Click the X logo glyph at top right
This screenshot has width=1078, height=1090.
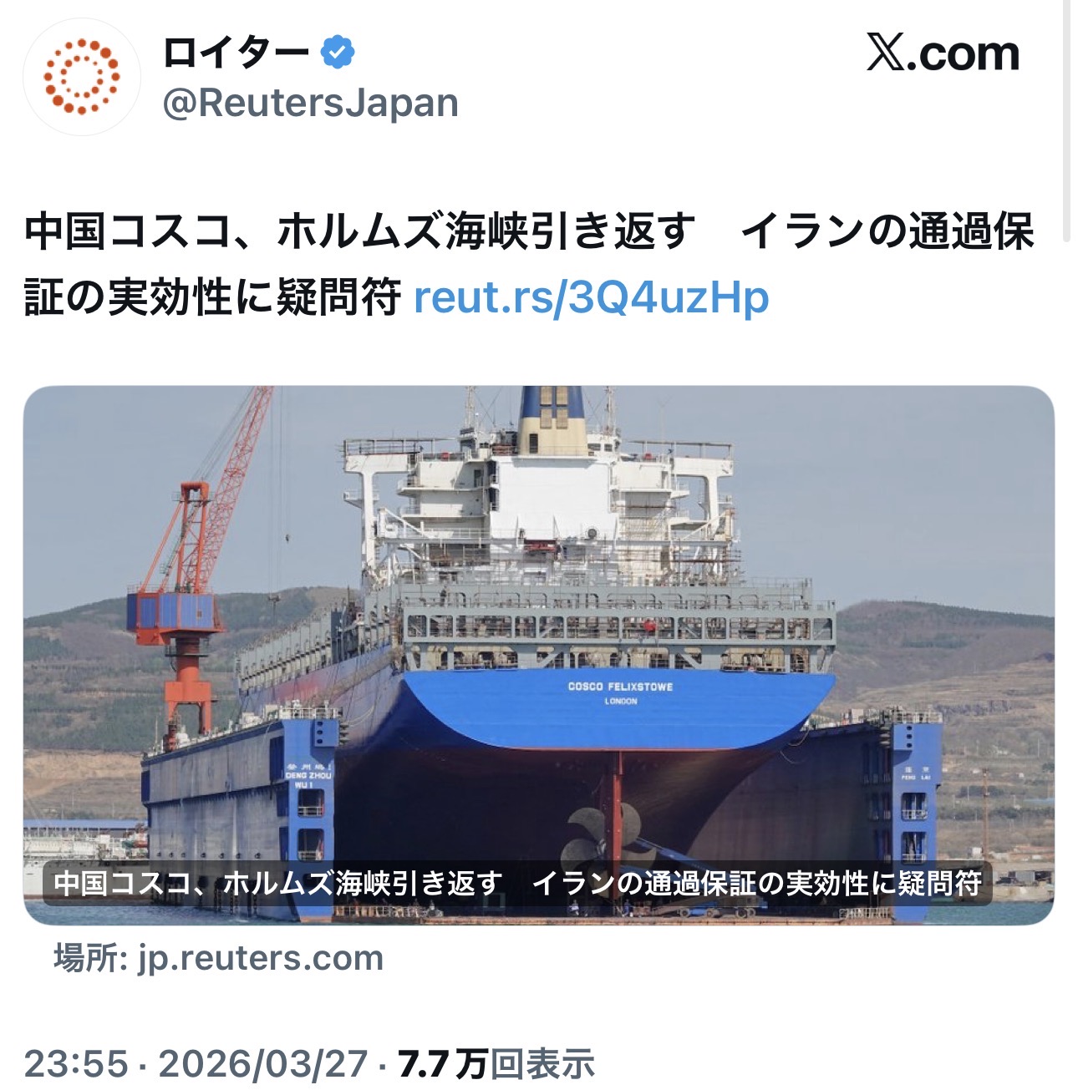point(885,53)
